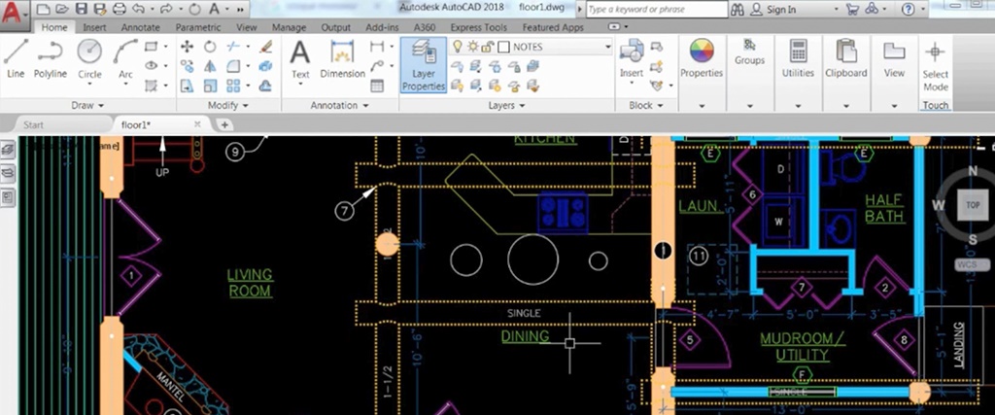Activate the Rotate tool

(x=210, y=47)
